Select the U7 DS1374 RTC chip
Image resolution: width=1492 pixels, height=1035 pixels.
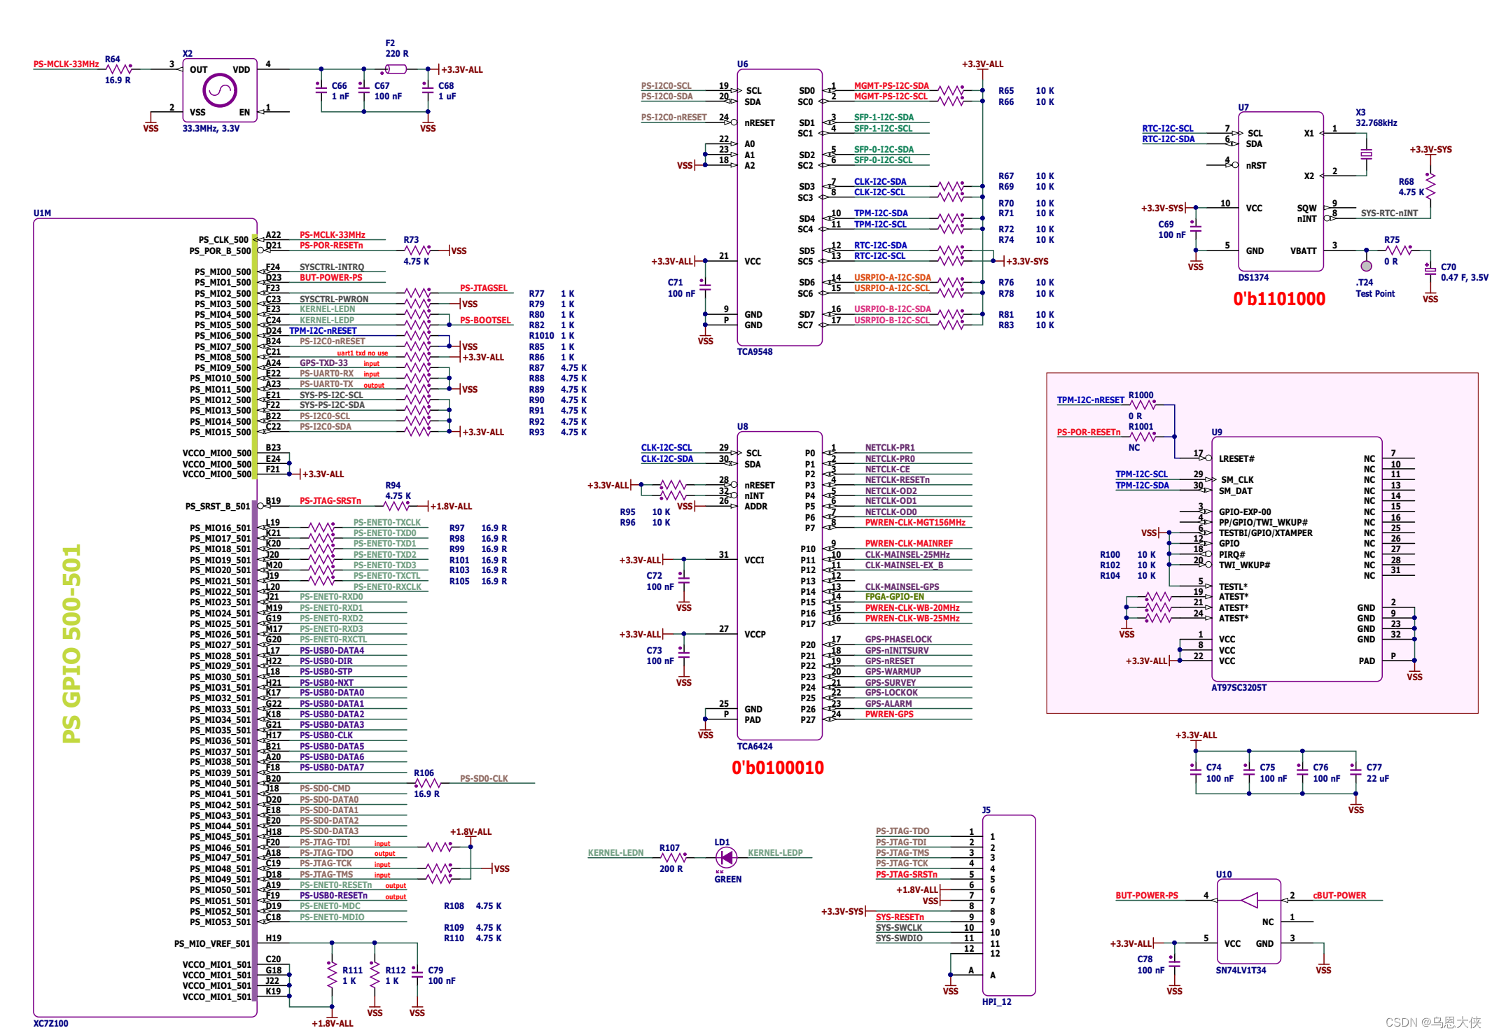click(x=1280, y=191)
